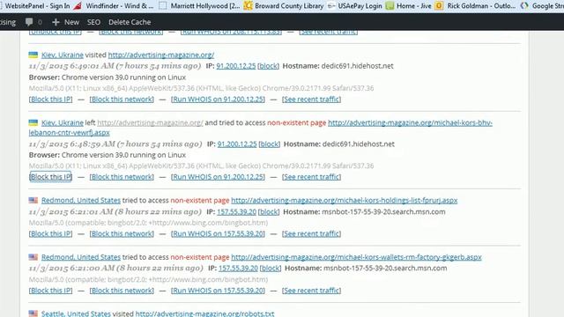Click focused Block this IP in 6:48:59 entry
The width and height of the screenshot is (564, 317).
tap(51, 177)
